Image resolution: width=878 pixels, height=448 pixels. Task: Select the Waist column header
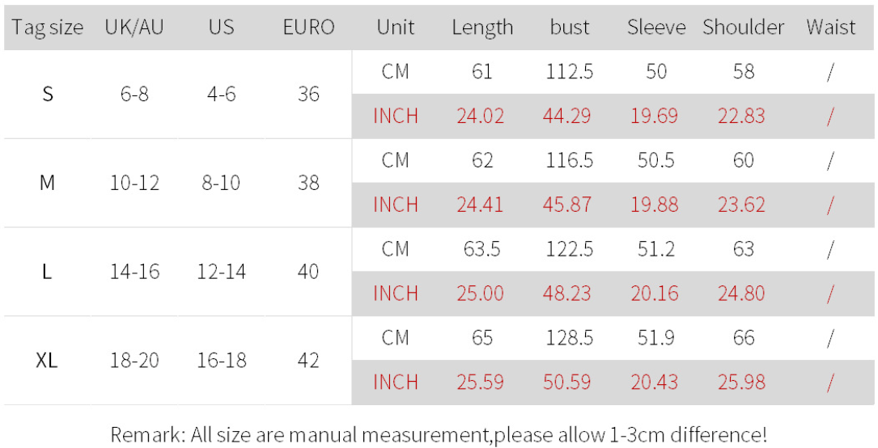(830, 27)
